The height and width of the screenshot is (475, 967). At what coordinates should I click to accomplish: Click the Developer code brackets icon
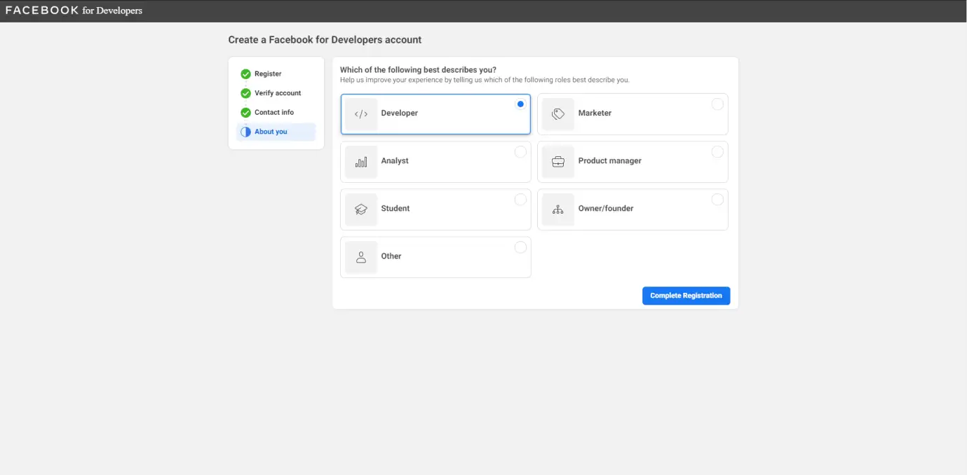(361, 114)
